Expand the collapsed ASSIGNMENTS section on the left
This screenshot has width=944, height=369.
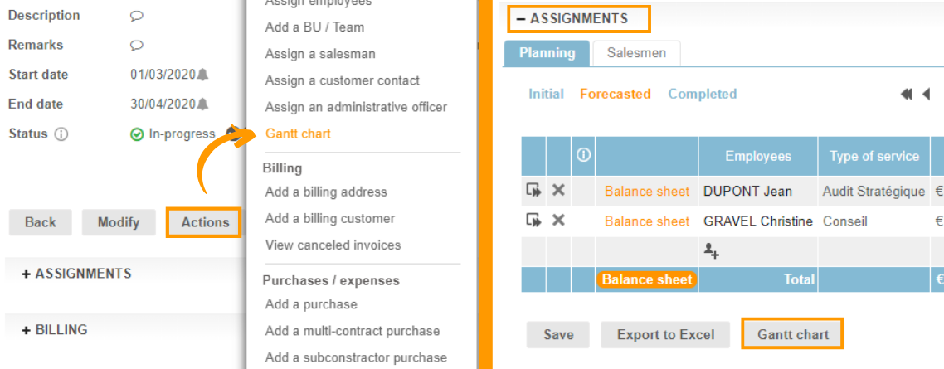point(76,274)
